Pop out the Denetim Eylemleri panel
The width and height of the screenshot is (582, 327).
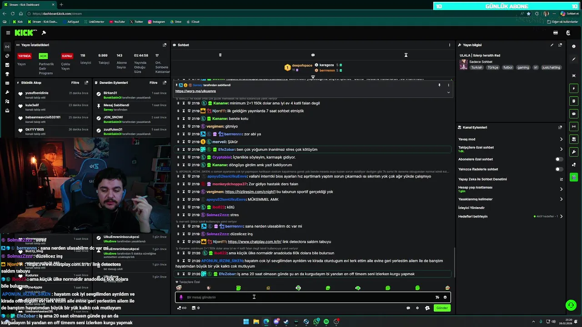pyautogui.click(x=165, y=83)
